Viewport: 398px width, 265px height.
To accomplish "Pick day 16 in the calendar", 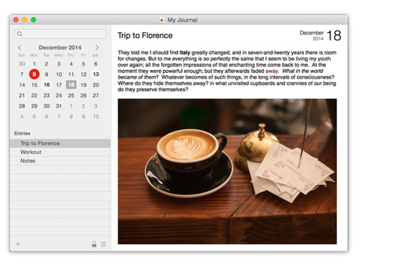I will [46, 85].
